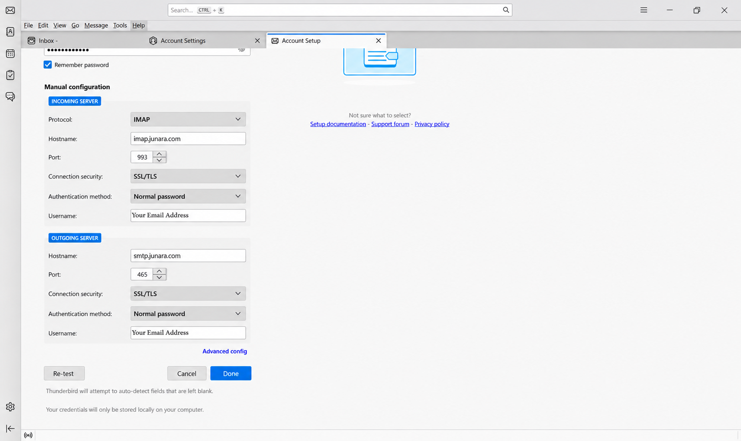Open the Tasks sidebar icon

coord(10,75)
